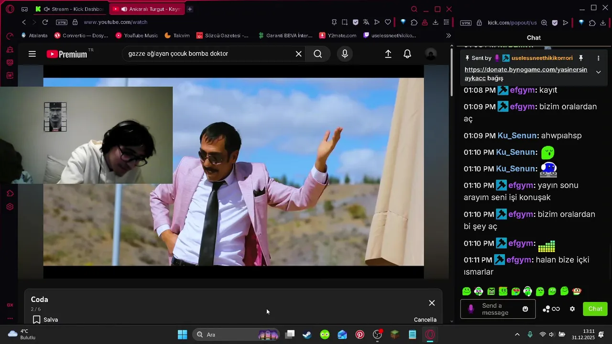Viewport: 612px width, 344px height.
Task: Open the Windows Start menu
Action: 182,334
